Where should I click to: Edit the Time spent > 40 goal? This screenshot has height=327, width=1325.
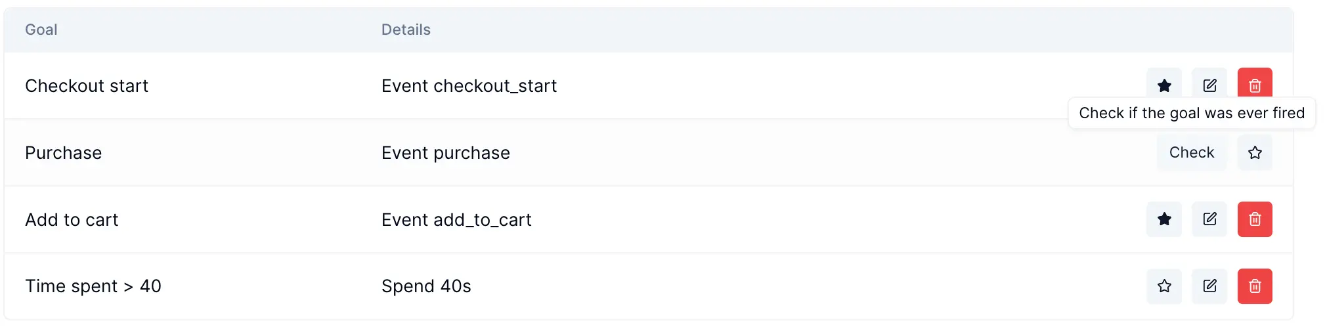pos(1209,286)
